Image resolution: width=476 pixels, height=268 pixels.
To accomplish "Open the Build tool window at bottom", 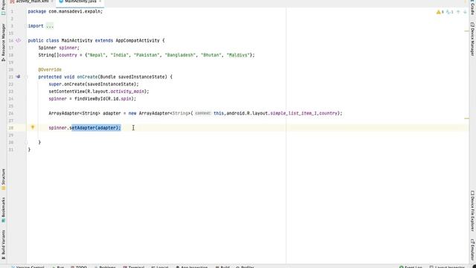I will (222, 267).
